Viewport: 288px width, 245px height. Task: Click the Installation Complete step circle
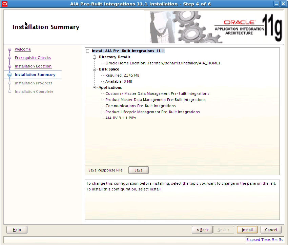(9, 91)
